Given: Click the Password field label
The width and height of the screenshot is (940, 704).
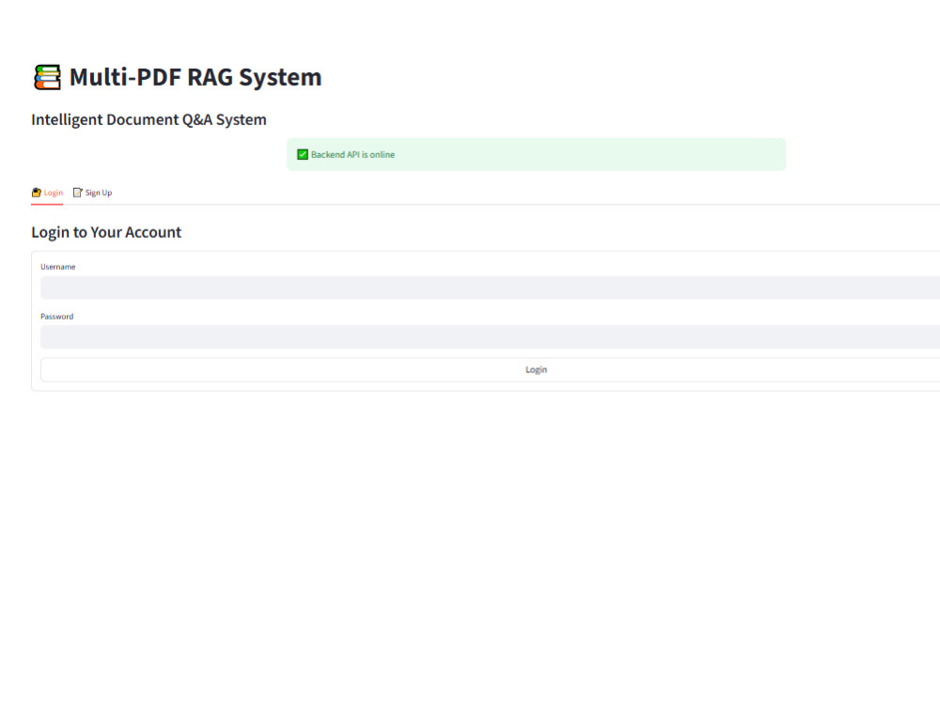Looking at the screenshot, I should click(x=57, y=317).
